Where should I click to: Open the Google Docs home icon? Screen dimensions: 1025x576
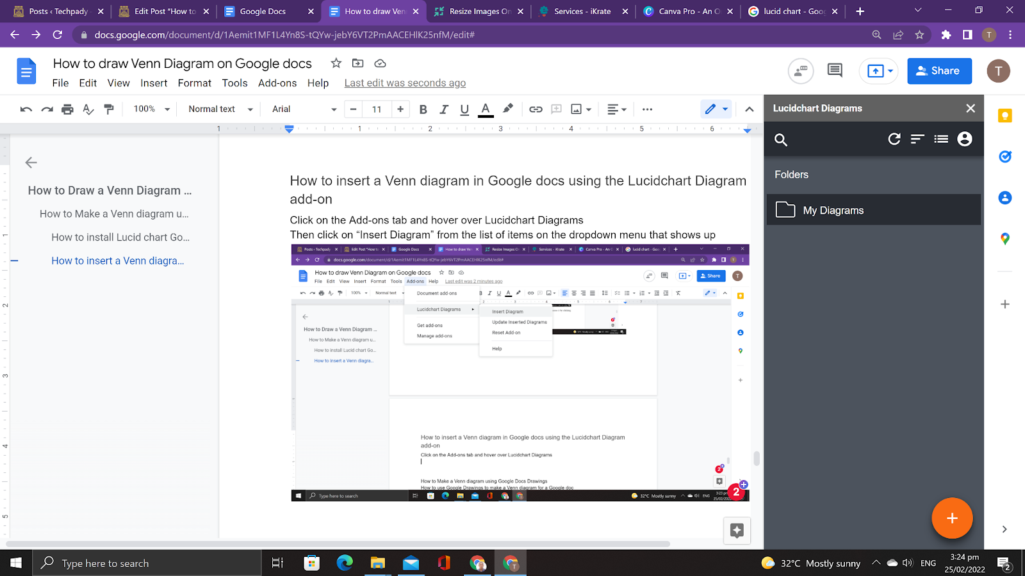pyautogui.click(x=26, y=71)
